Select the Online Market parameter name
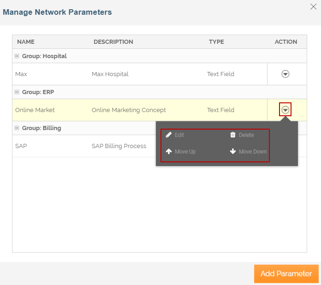321x285 pixels. click(x=35, y=110)
